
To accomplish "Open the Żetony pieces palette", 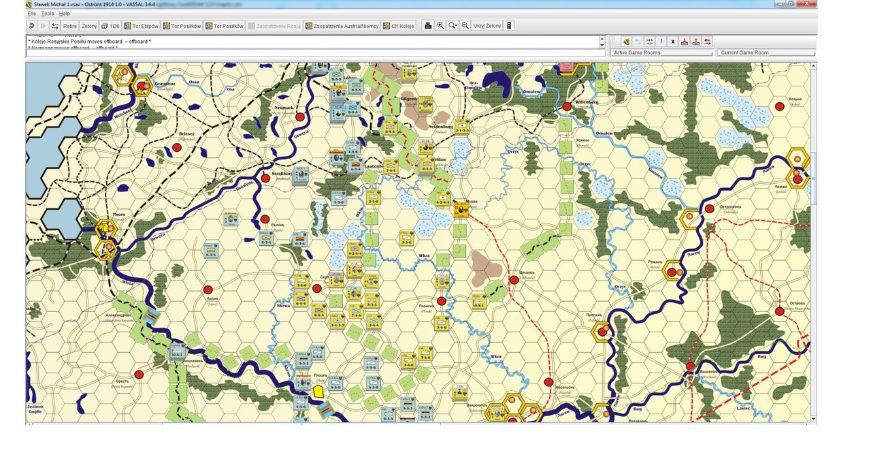I will (x=89, y=26).
